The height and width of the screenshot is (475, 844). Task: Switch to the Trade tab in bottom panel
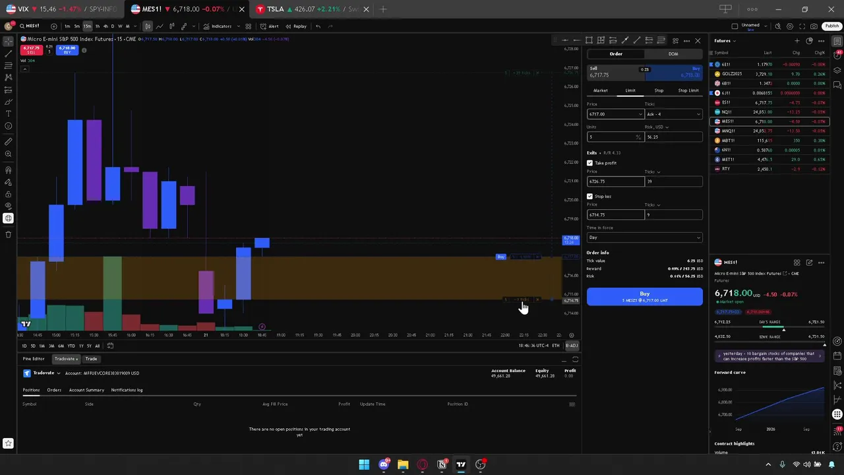click(91, 359)
